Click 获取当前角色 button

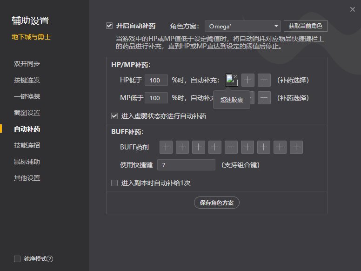(305, 26)
